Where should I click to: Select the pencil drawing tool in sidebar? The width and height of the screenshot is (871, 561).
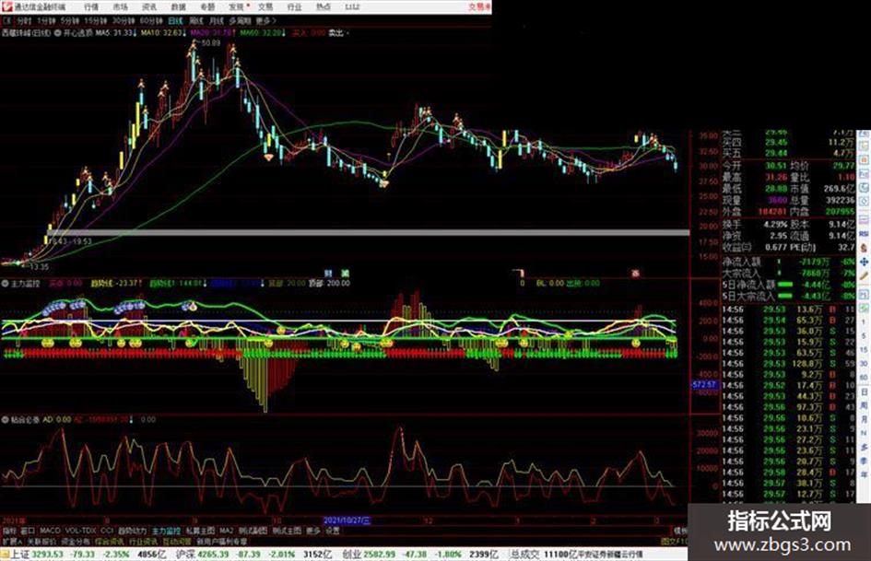[x=864, y=275]
